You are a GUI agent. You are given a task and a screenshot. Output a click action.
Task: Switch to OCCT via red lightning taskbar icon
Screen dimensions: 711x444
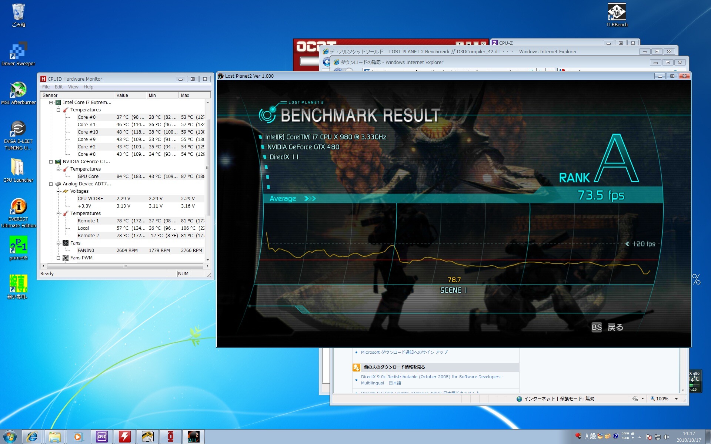[x=124, y=437]
